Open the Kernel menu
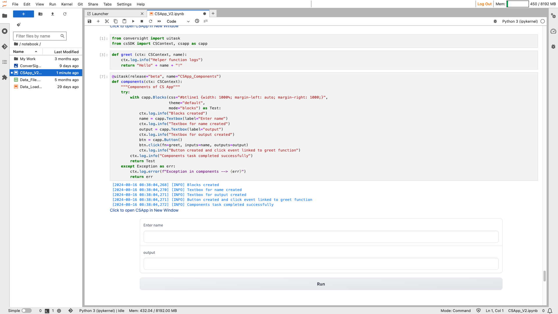Screen dimensions: 558x314 tap(67, 4)
